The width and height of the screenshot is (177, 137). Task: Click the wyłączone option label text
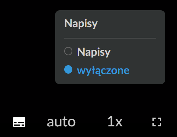coord(103,71)
